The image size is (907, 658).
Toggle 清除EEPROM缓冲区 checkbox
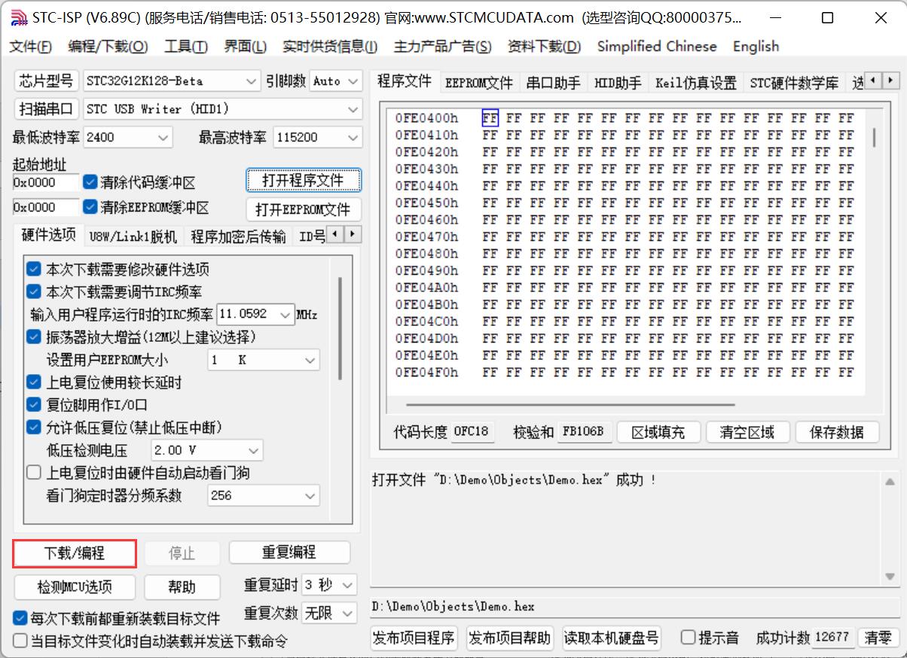pos(90,207)
